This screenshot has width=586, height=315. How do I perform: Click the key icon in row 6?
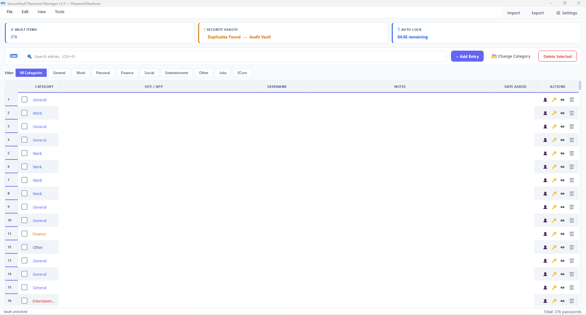pos(554,167)
